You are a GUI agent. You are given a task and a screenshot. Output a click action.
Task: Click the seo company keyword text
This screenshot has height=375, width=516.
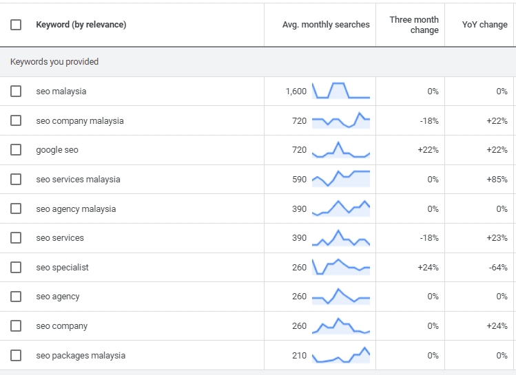62,326
